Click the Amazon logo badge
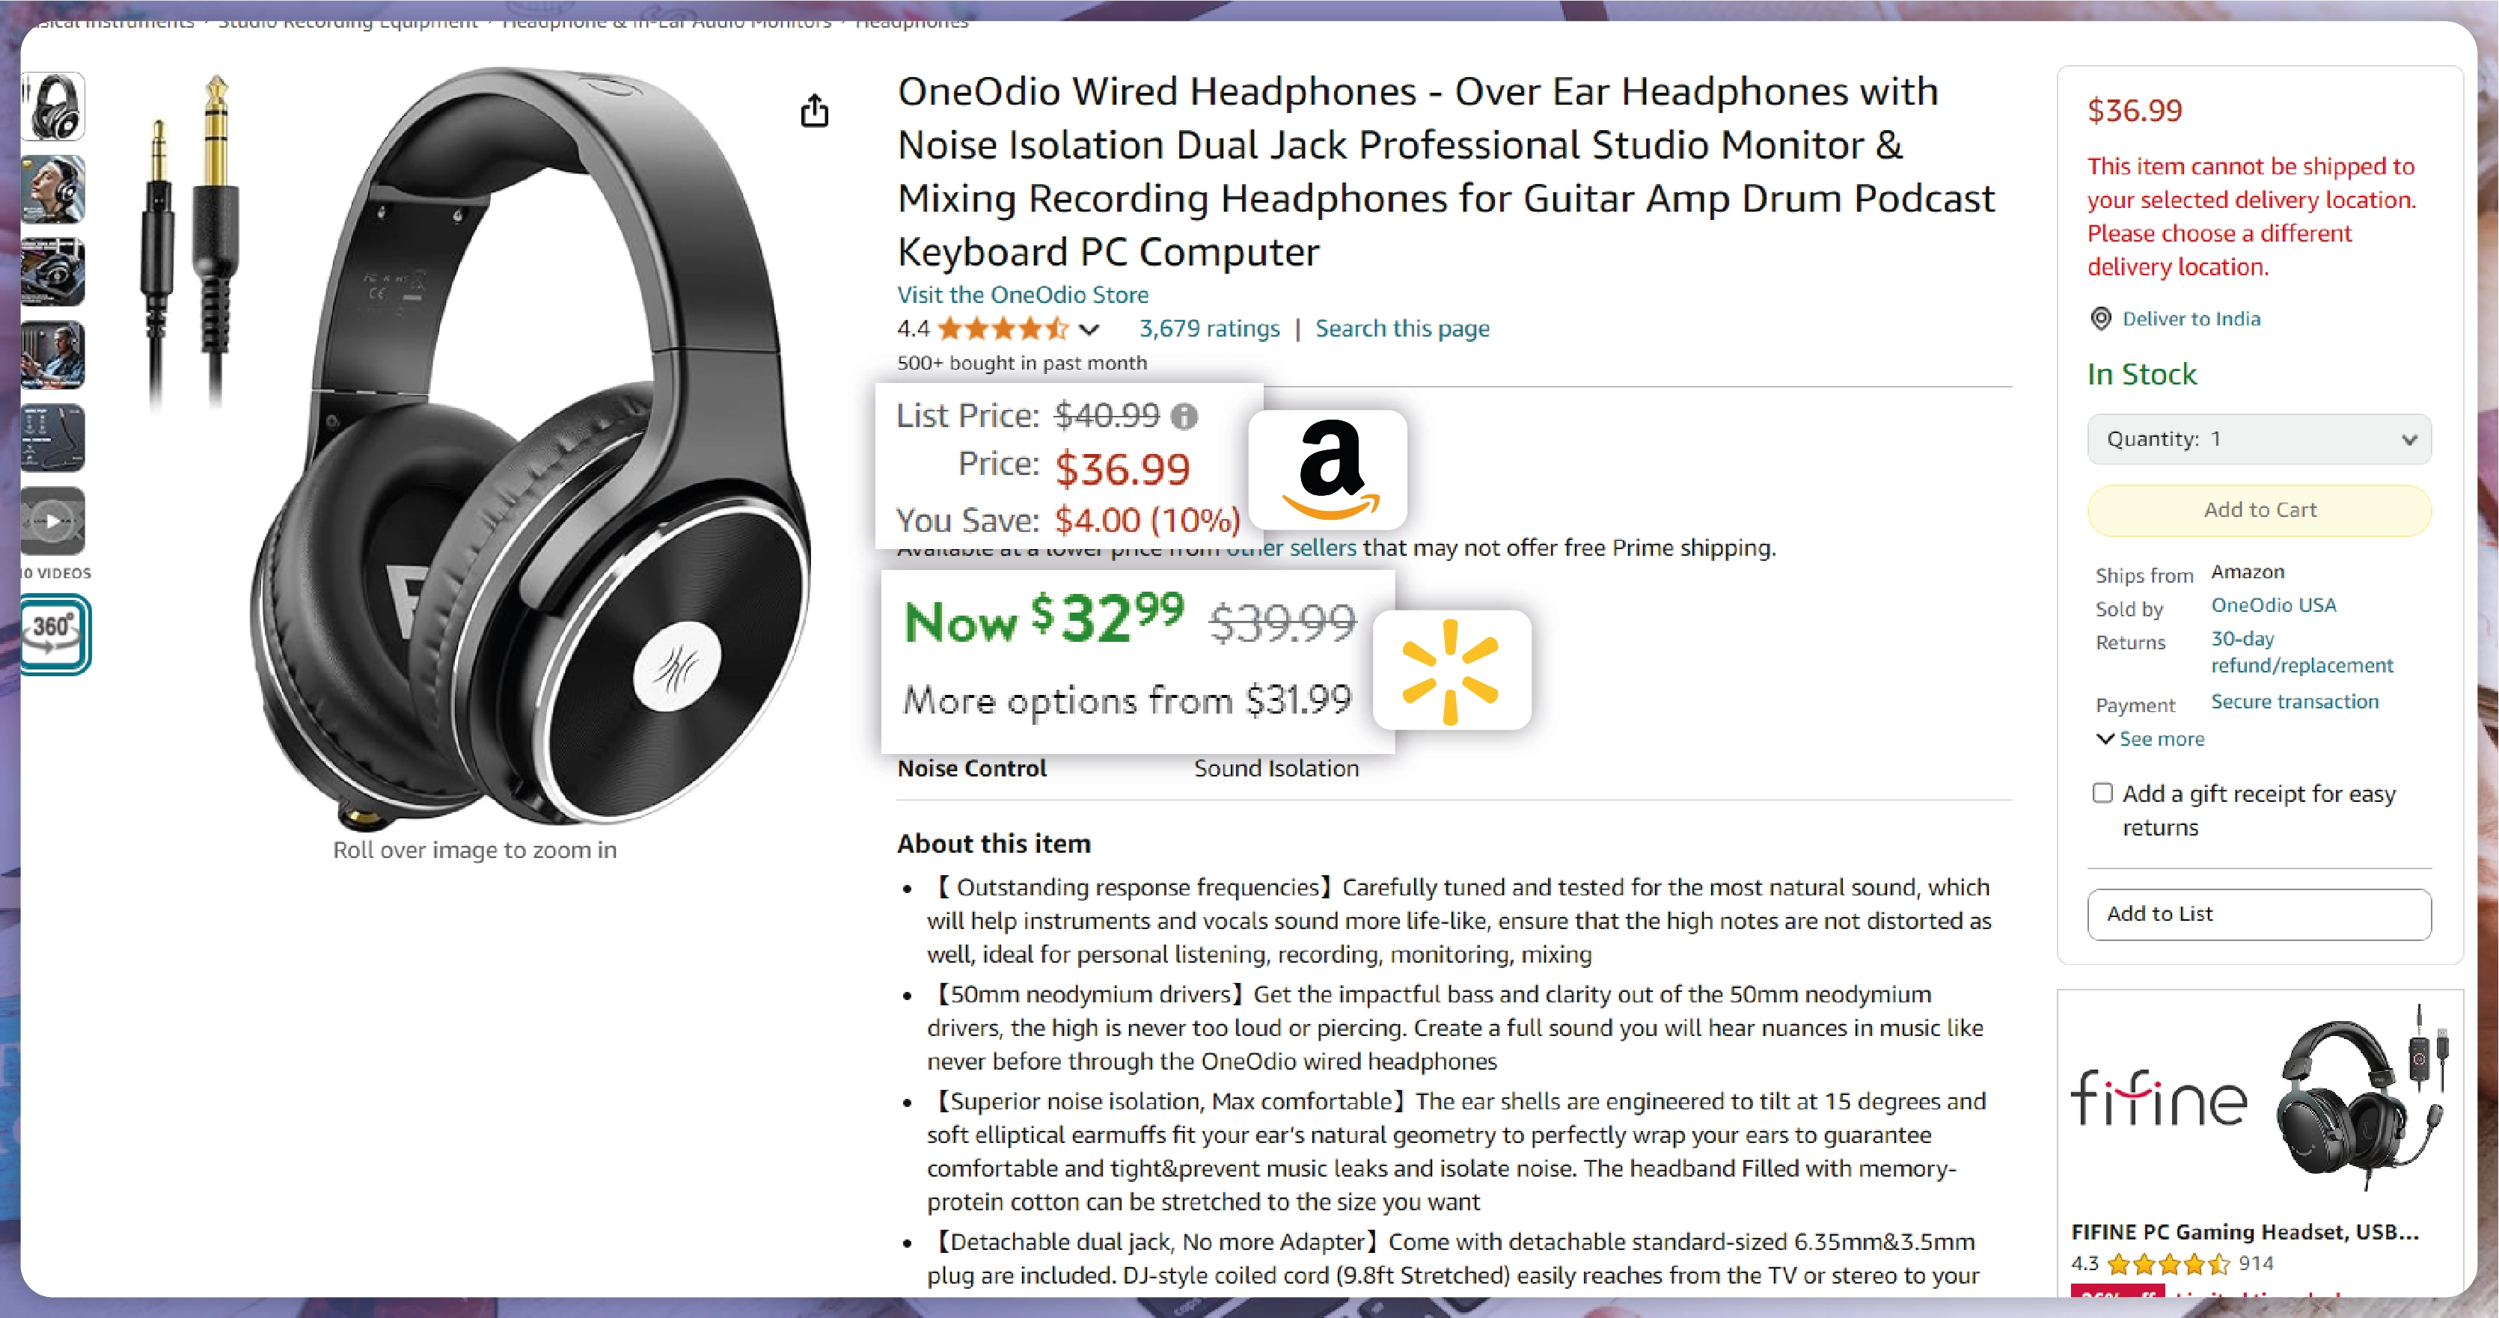Image resolution: width=2499 pixels, height=1318 pixels. [x=1328, y=470]
